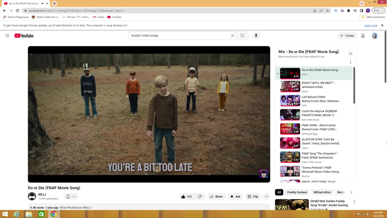
Task: Create a clip with the Clip button
Action: 253,197
